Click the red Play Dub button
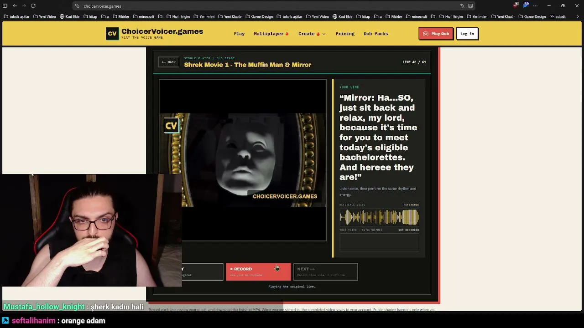584x328 pixels. pyautogui.click(x=436, y=34)
